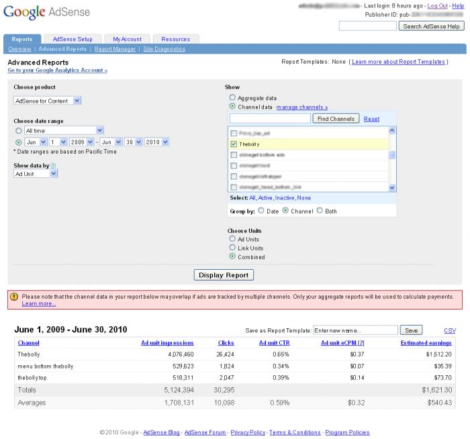Click the Find Channels button

[336, 119]
